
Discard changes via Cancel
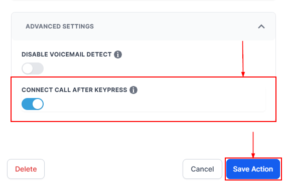pyautogui.click(x=202, y=169)
